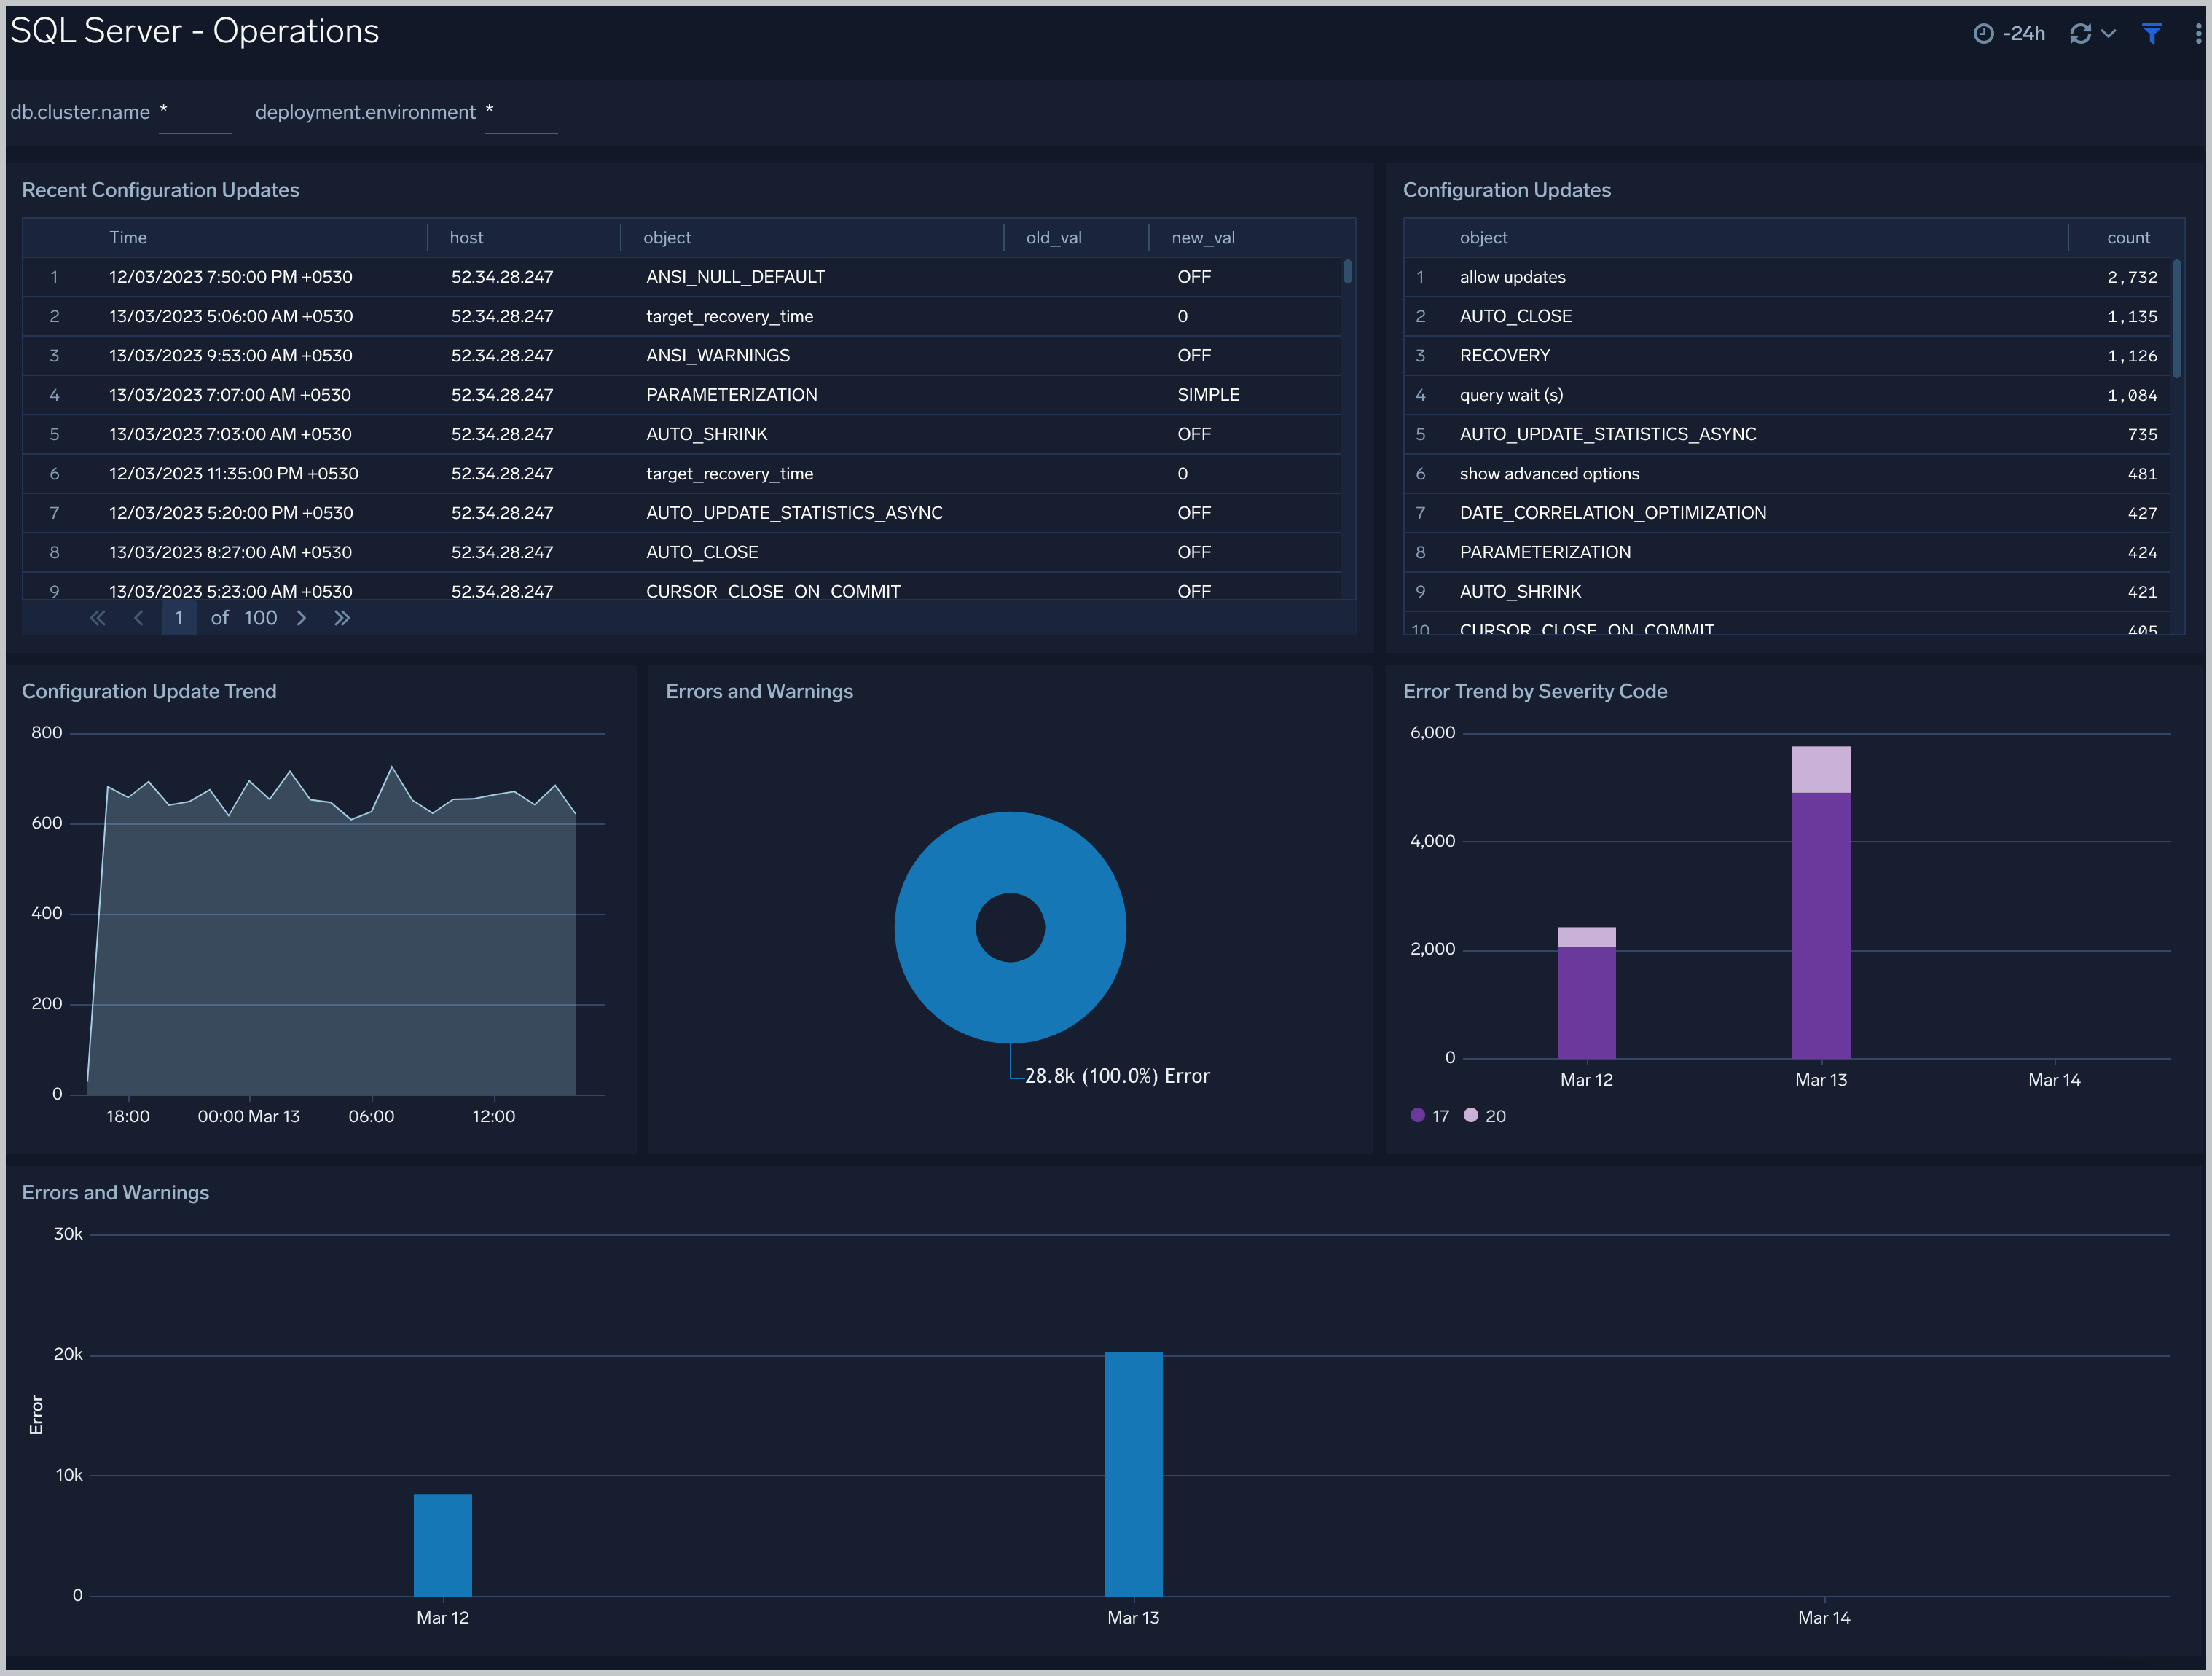The image size is (2212, 1676).
Task: Sort by the Time column header
Action: (128, 238)
